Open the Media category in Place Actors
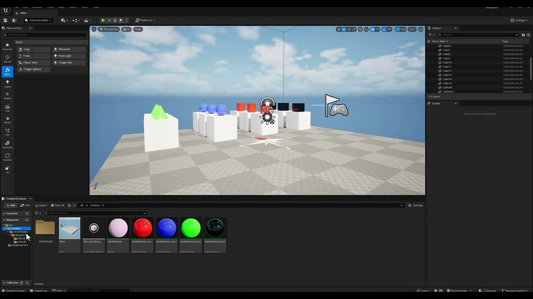533x299 pixels. click(x=7, y=120)
